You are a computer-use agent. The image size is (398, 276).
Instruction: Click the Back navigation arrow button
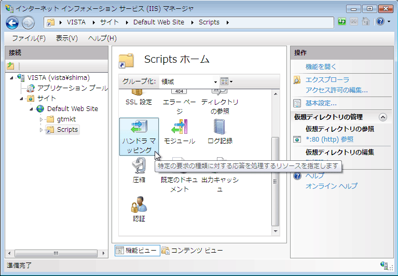[12, 22]
